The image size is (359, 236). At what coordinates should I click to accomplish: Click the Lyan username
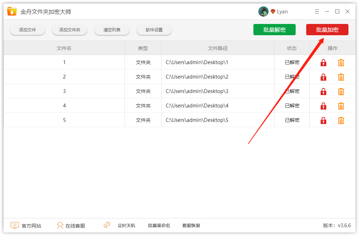[282, 12]
